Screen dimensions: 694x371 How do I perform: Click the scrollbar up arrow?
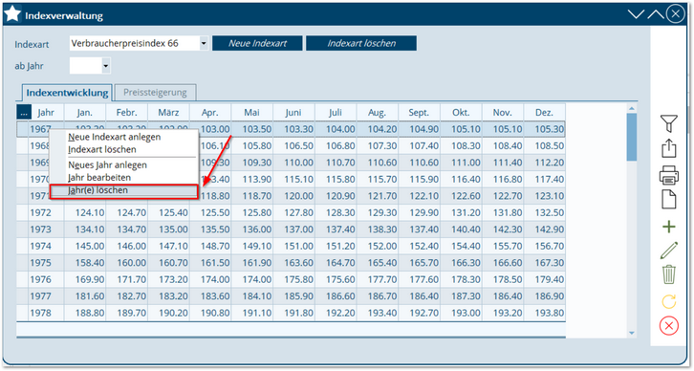(x=632, y=108)
